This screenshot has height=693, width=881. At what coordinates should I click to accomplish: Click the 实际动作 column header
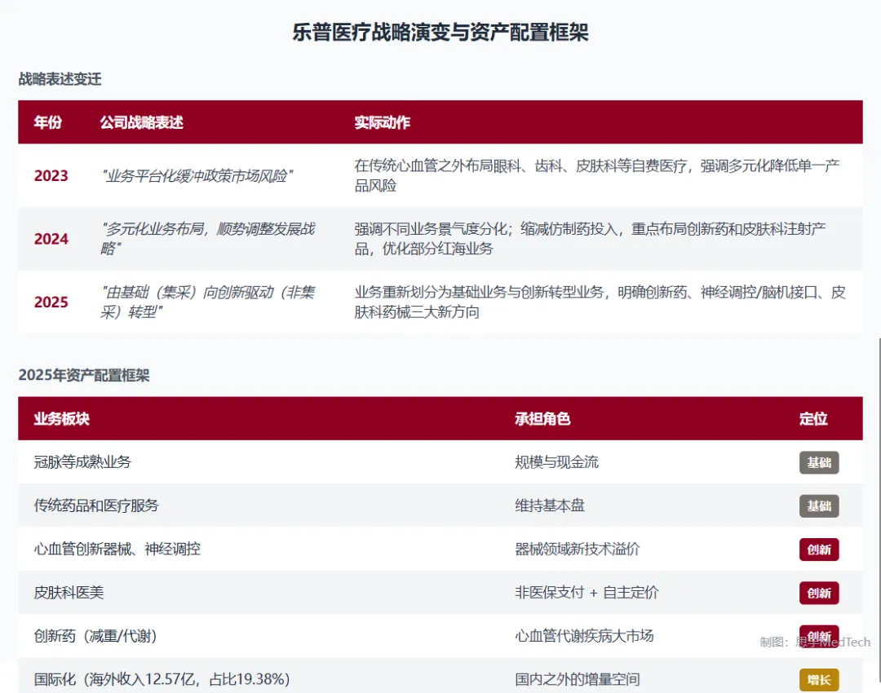coord(382,122)
